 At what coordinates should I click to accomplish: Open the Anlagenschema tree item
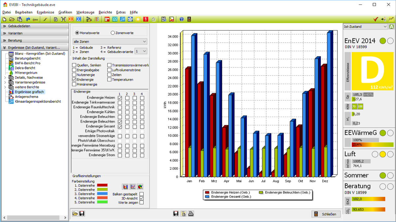[x=26, y=97]
